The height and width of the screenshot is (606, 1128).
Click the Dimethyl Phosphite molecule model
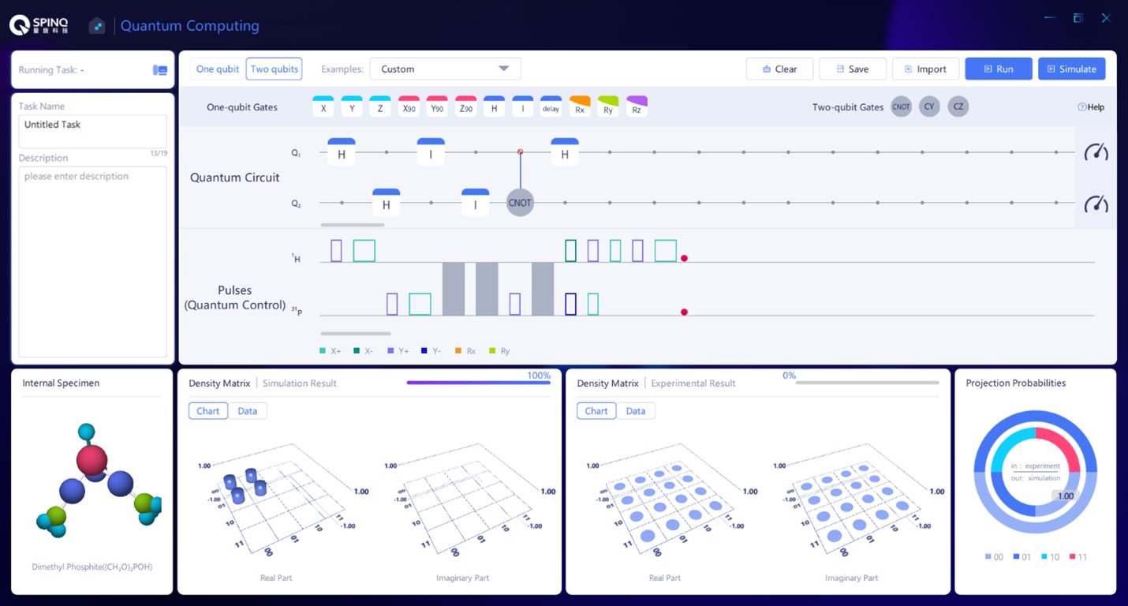tap(98, 481)
